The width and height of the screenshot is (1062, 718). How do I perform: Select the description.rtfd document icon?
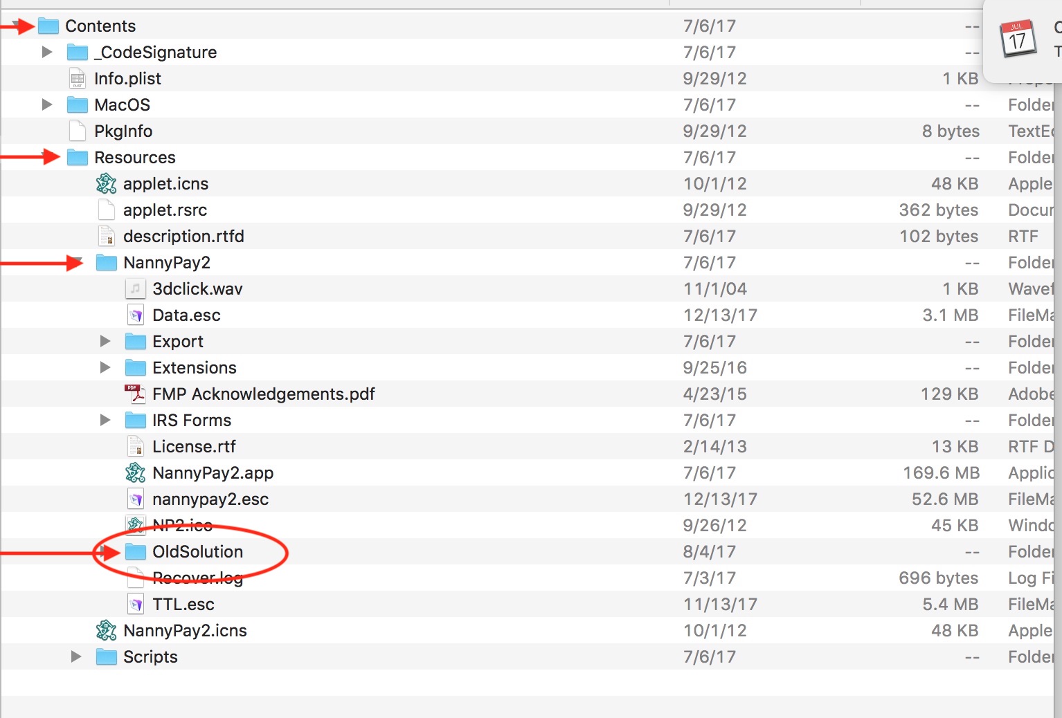tap(107, 237)
